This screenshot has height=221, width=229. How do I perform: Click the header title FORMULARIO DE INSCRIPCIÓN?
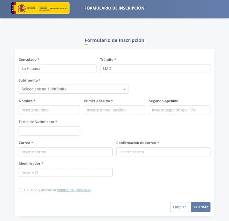pos(114,8)
